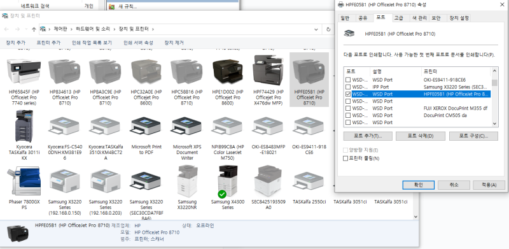Select the Samsung X3220NR printer icon
509x249 pixels.
coord(186,181)
